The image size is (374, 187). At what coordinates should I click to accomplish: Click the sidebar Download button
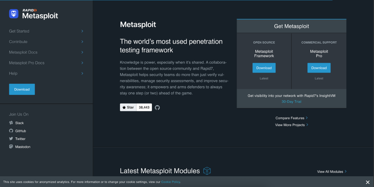tap(22, 89)
